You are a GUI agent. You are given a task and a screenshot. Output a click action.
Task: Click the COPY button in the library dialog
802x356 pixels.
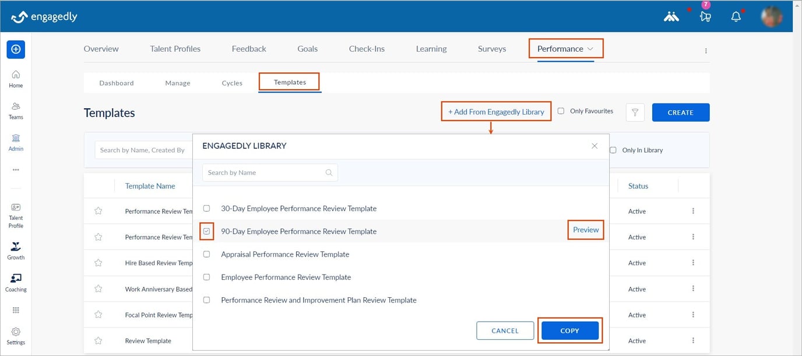point(569,330)
